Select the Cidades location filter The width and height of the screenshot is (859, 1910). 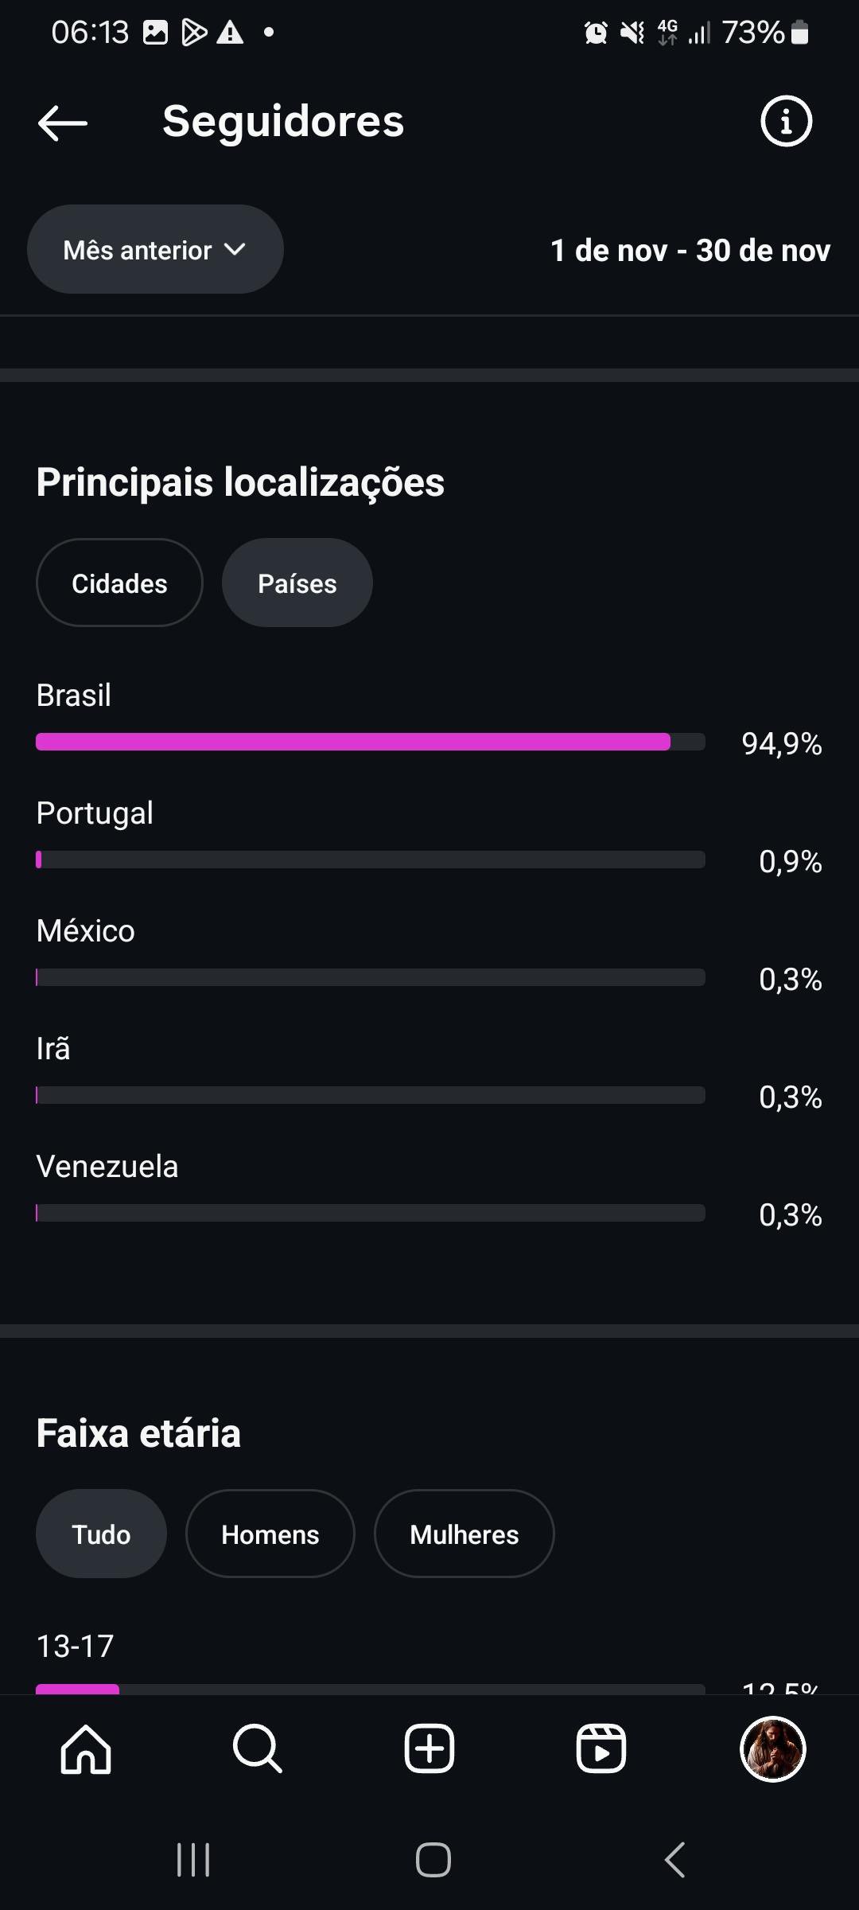point(119,583)
